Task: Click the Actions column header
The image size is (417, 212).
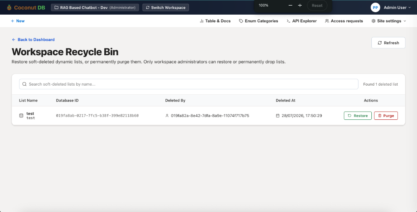Action: pyautogui.click(x=371, y=100)
